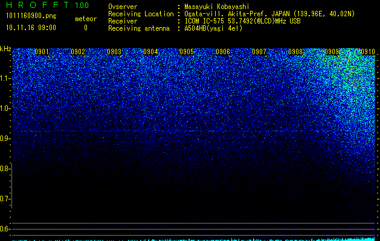This screenshot has width=380, height=241.
Task: Select the filename 1011160900.png
Action: [31, 16]
